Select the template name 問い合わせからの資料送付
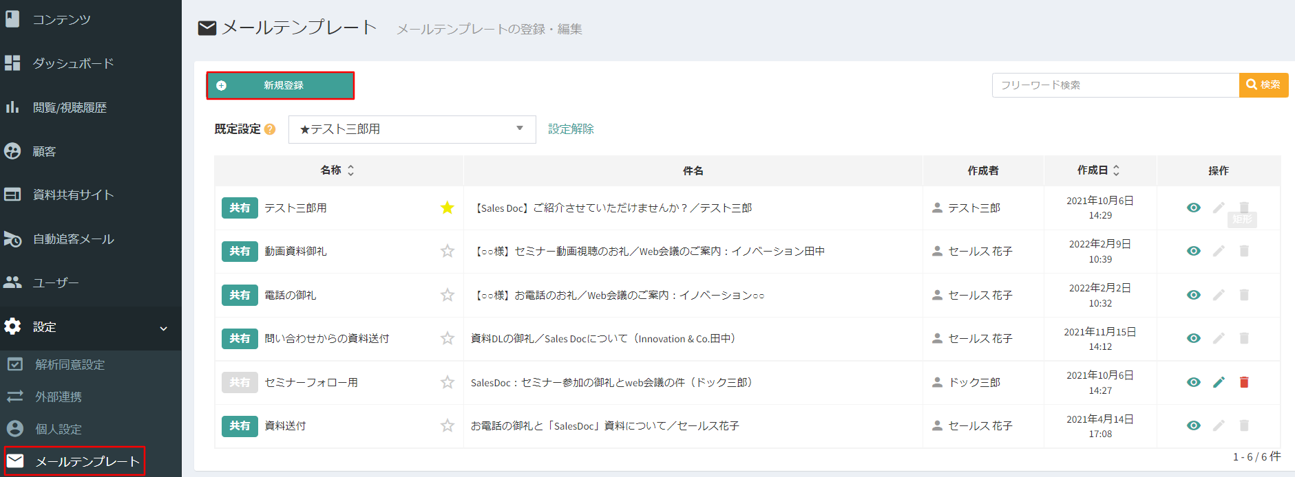This screenshot has height=477, width=1295. point(326,338)
